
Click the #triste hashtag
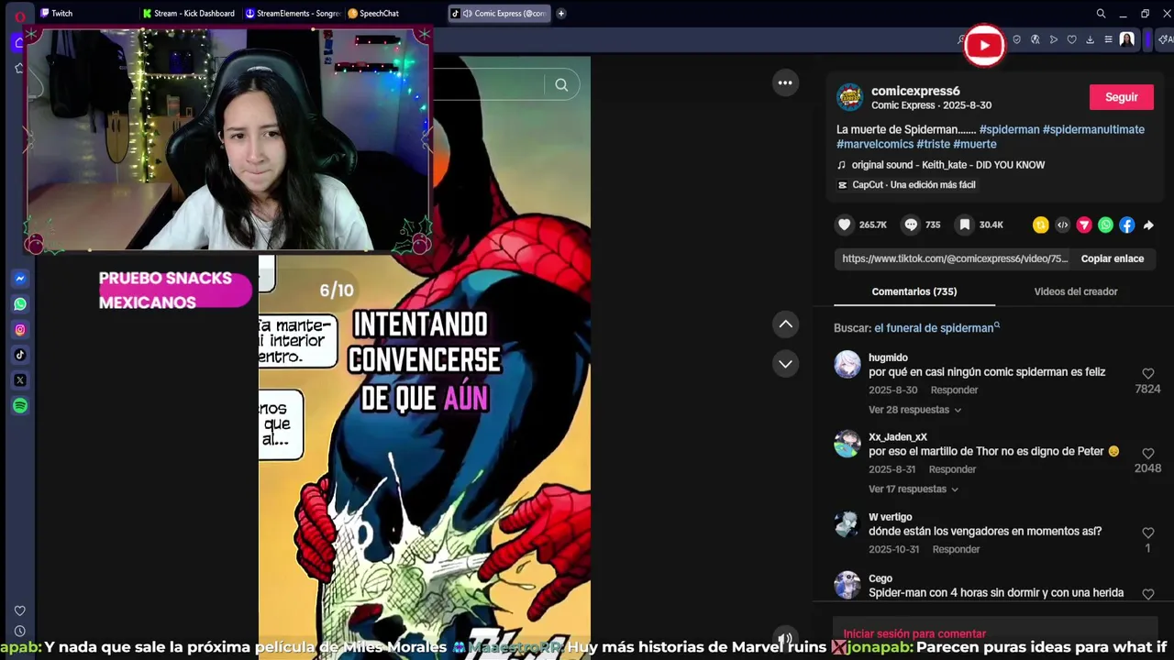[933, 144]
